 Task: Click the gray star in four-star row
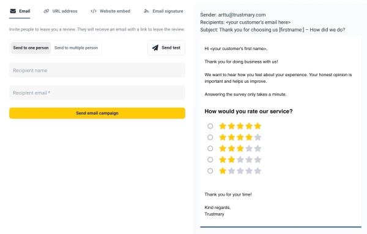click(258, 137)
